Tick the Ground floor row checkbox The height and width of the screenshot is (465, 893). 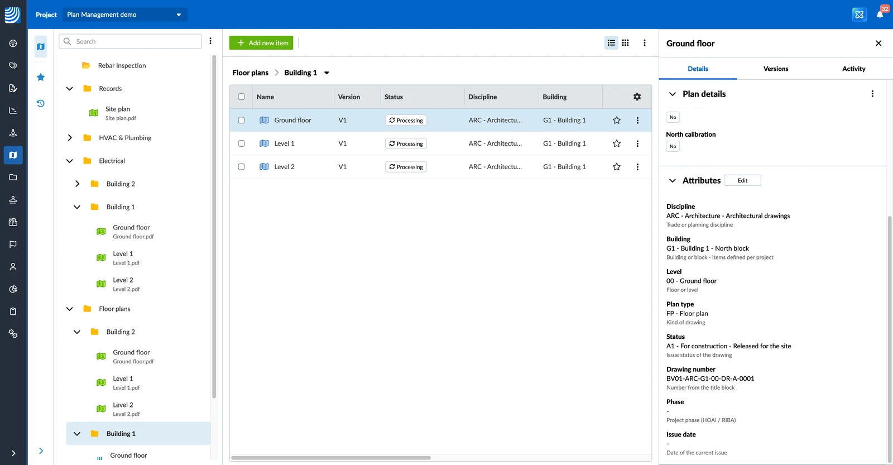click(x=242, y=121)
